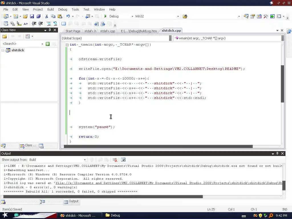Open the Undo history dropdown arrow

point(73,16)
